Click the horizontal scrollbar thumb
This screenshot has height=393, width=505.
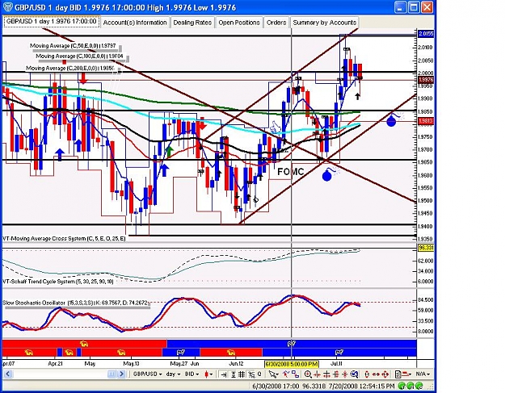(x=112, y=374)
